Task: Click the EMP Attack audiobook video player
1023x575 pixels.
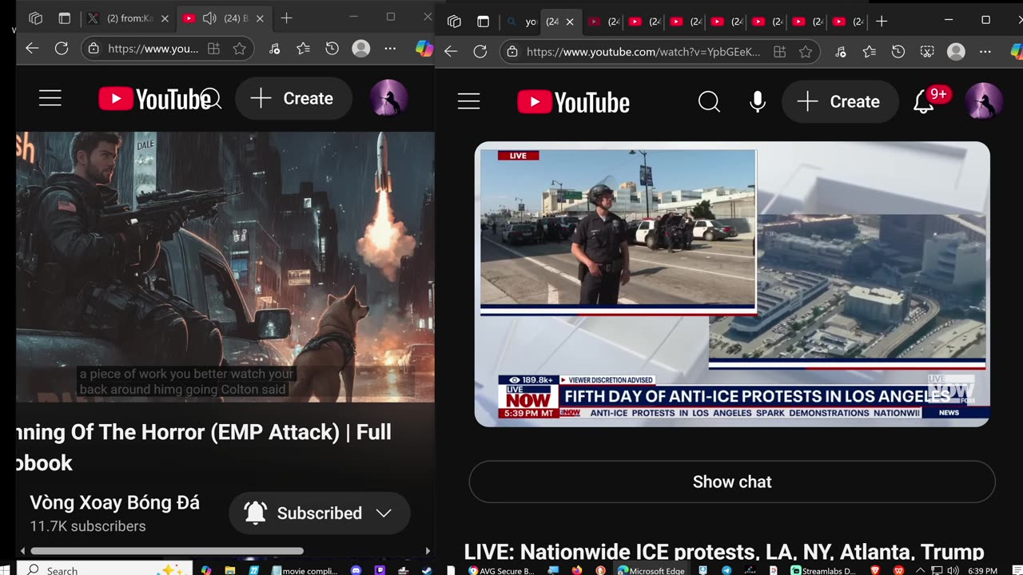Action: pos(225,267)
